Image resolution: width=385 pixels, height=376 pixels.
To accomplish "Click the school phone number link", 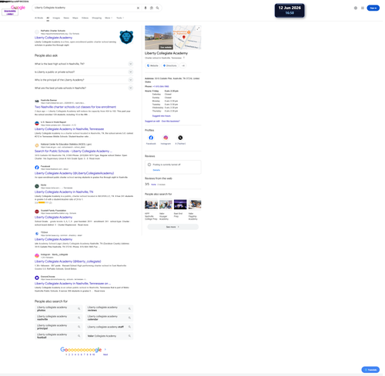I will coord(161,86).
